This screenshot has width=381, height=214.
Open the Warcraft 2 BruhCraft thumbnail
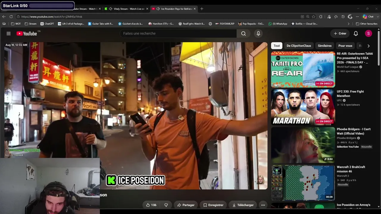coord(303,183)
